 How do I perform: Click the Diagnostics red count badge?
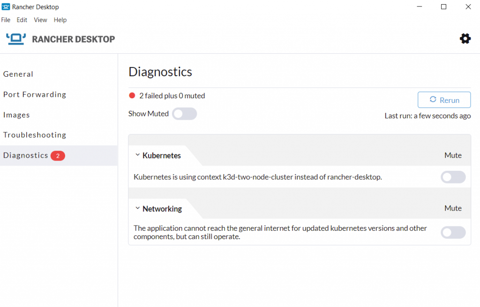click(58, 156)
